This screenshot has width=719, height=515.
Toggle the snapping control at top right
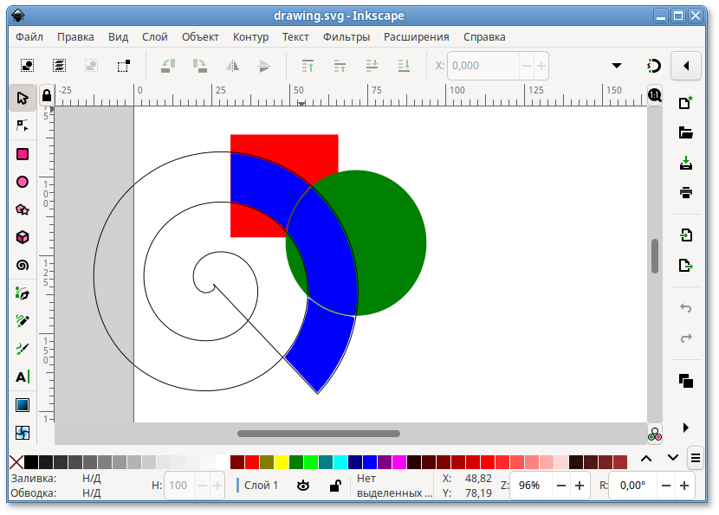[x=655, y=65]
